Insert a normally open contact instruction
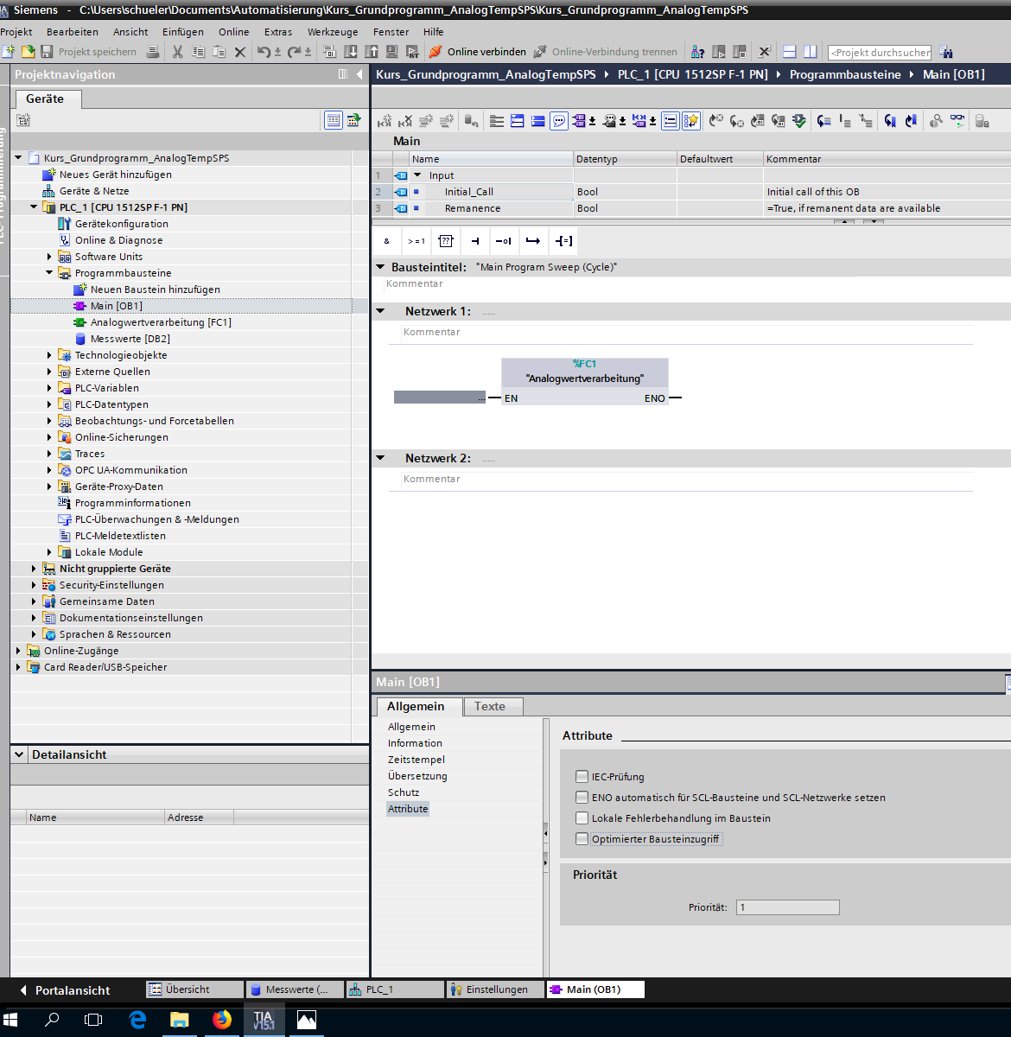 (474, 241)
